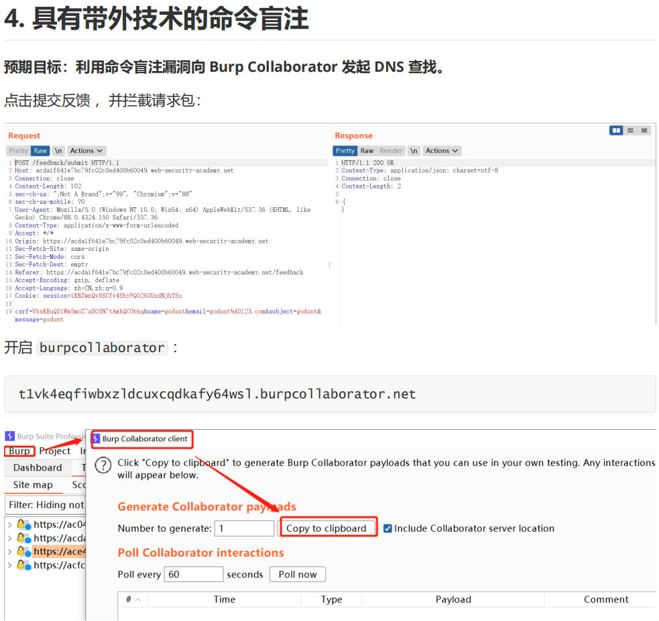Click the Response panel title
Screen dimensions: 659x621
tap(353, 135)
